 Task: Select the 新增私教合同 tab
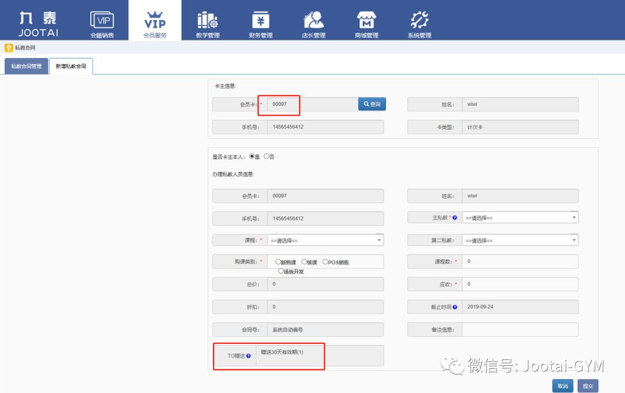coord(71,66)
